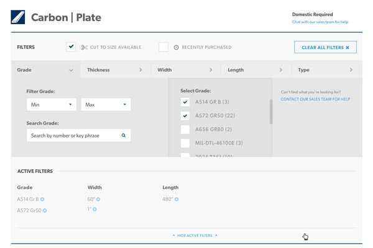Open the Max grade dropdown

[x=106, y=104]
